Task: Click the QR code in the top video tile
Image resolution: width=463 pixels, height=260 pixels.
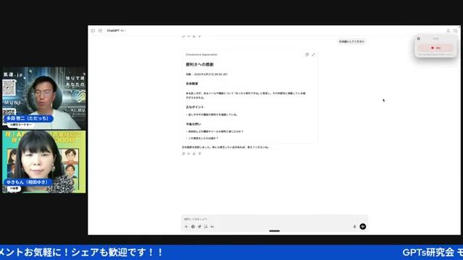Action: tap(9, 88)
